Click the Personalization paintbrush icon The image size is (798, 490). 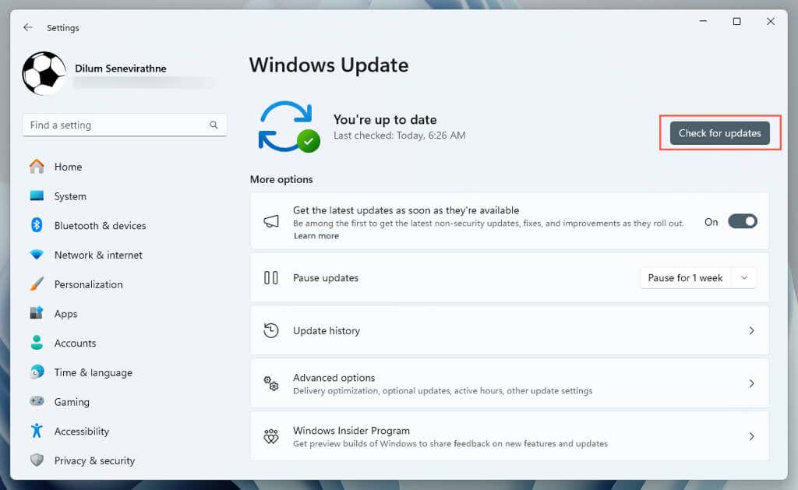[x=37, y=284]
